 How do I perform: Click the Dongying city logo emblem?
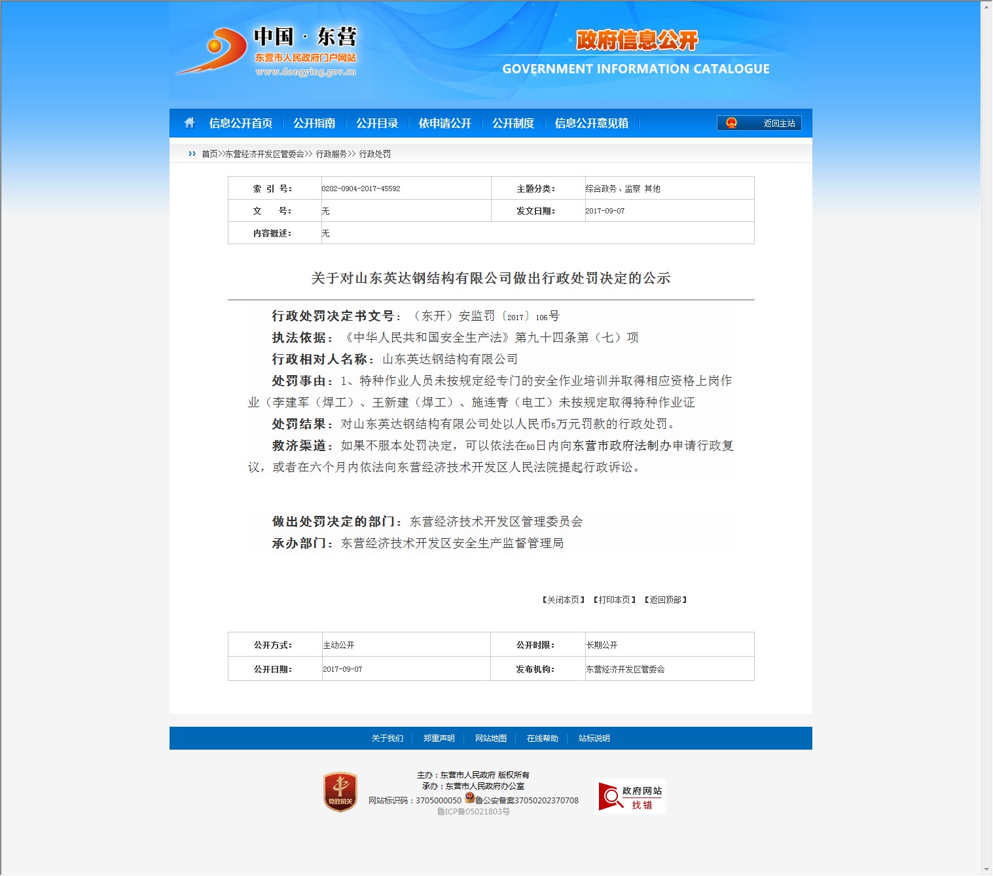213,50
